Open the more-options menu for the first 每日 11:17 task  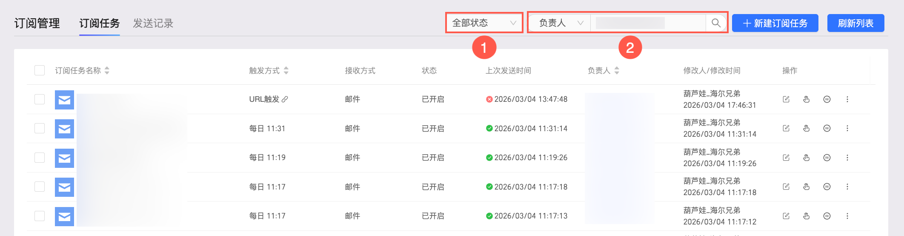point(847,187)
